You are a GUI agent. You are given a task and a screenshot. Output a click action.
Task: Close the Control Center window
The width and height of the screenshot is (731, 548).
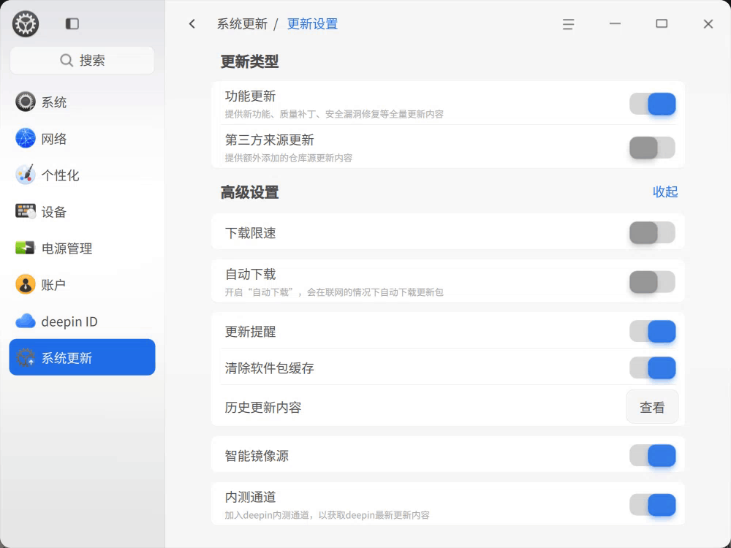pos(708,24)
